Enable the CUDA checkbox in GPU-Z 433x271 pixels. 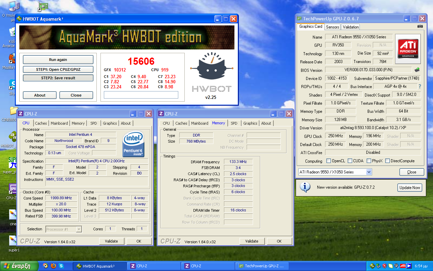(x=350, y=161)
